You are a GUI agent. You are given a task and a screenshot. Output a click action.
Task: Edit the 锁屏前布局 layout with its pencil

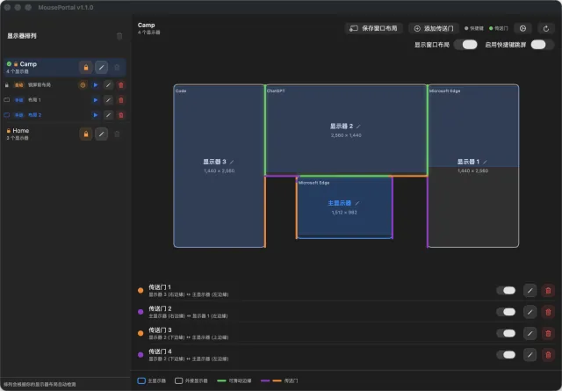(x=108, y=85)
